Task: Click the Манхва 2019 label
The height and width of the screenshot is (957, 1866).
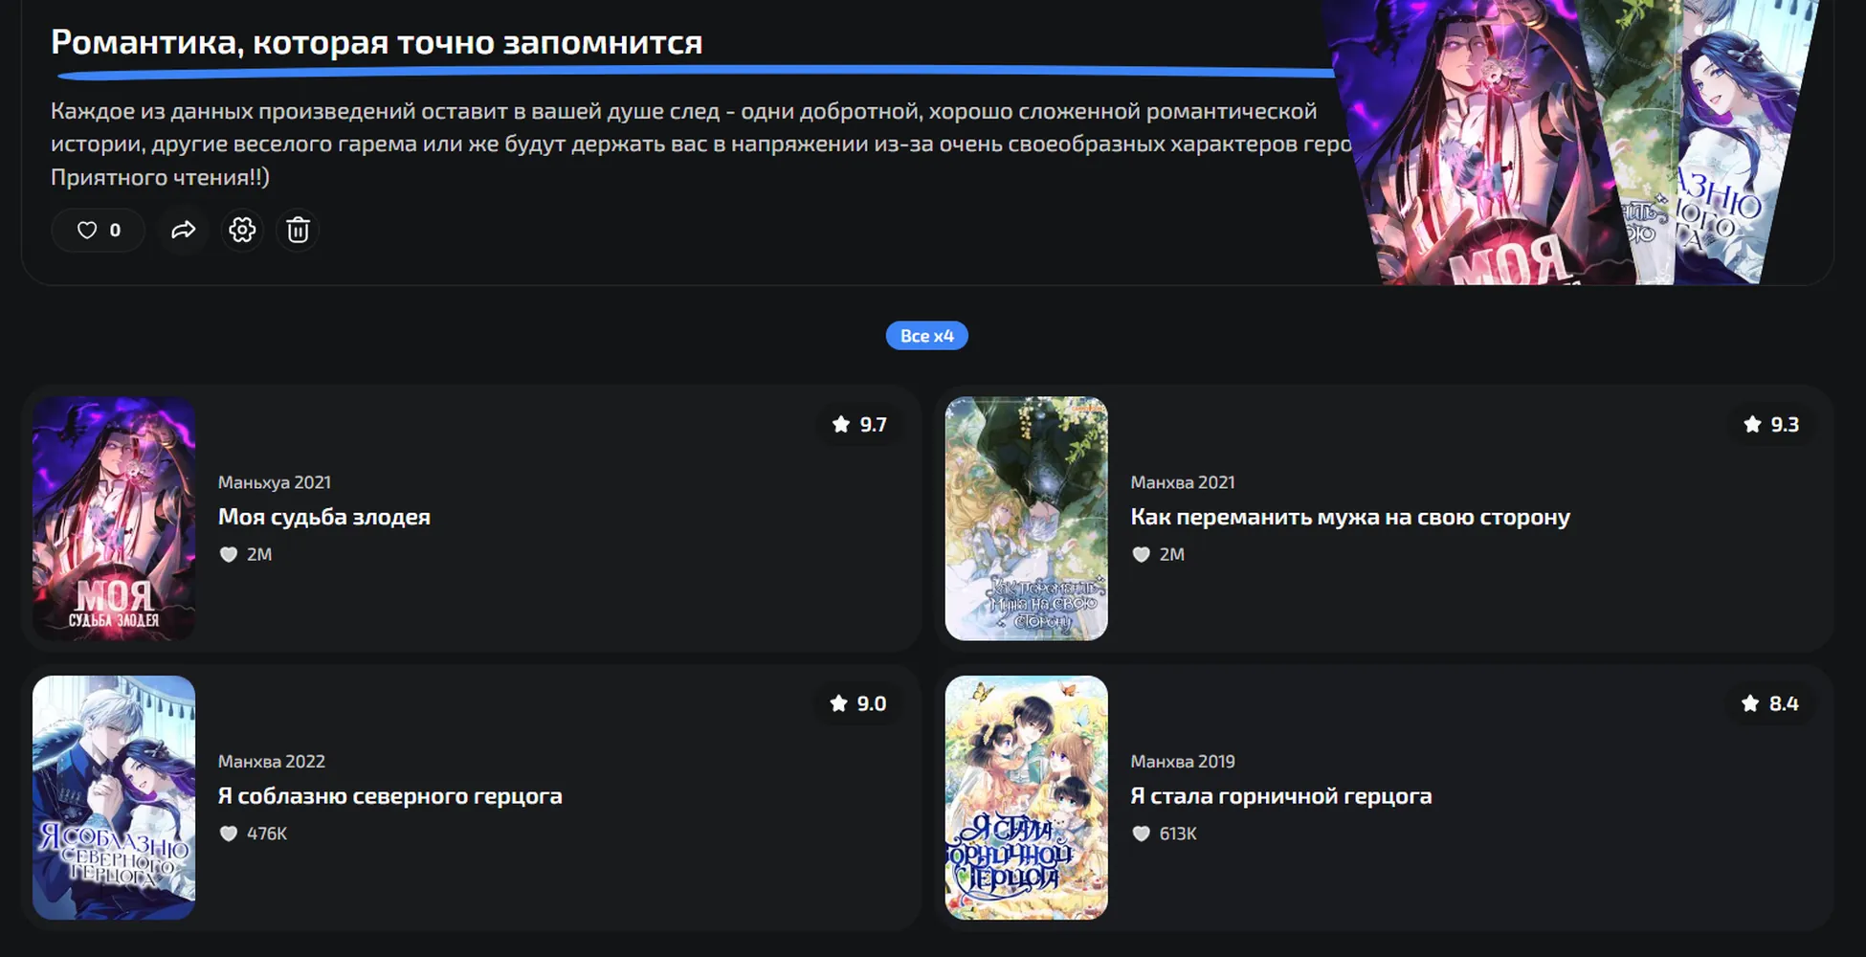Action: (x=1183, y=762)
